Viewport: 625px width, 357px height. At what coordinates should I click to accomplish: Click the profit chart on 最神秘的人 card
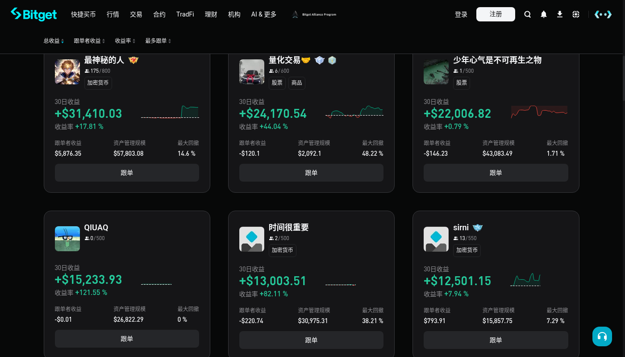click(170, 112)
